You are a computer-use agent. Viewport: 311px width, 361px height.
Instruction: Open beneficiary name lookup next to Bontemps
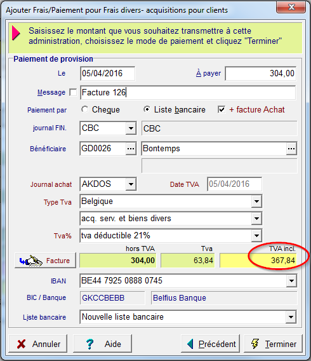tap(291, 149)
